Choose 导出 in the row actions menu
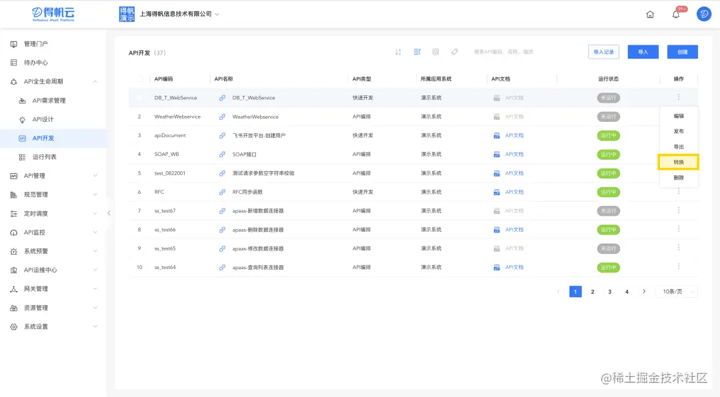This screenshot has height=397, width=720. coord(679,147)
